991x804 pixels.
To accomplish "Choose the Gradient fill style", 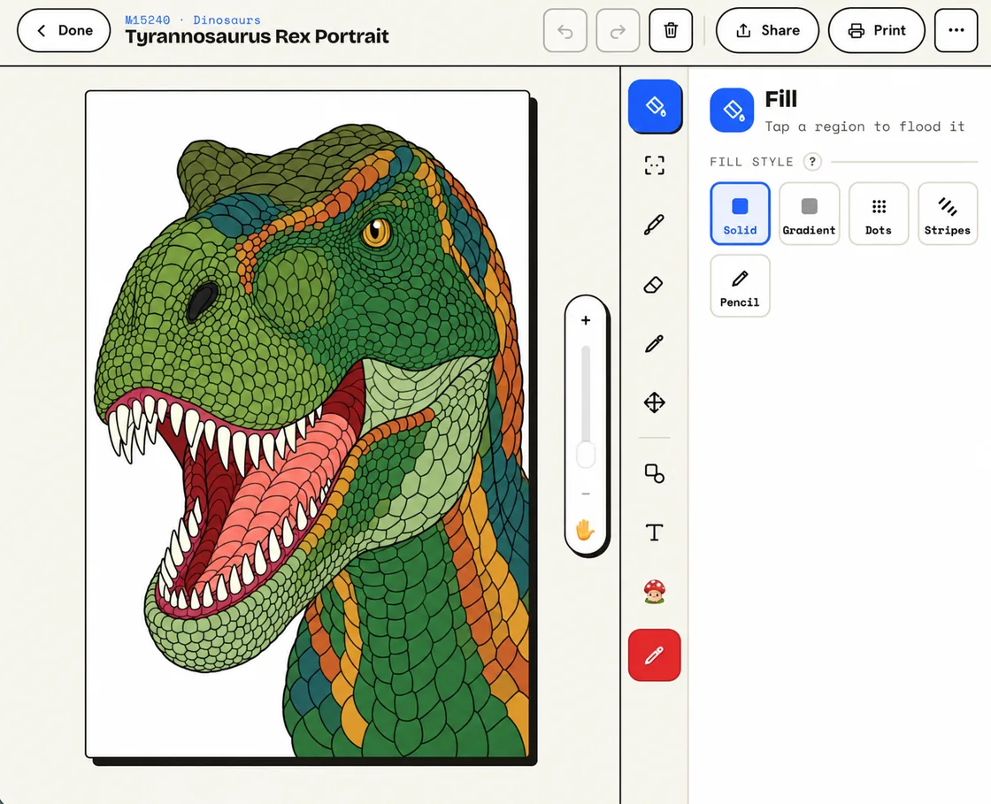I will point(809,213).
